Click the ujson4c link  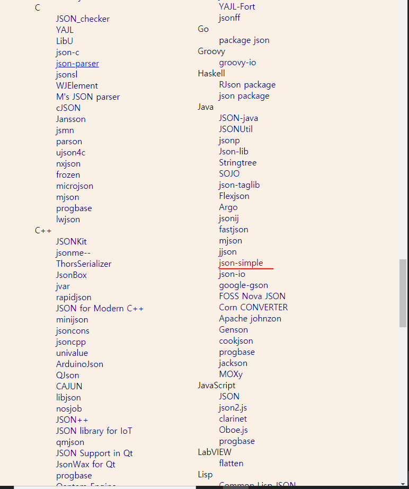click(x=70, y=153)
